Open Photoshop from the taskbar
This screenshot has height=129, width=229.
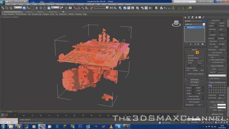[80, 126]
